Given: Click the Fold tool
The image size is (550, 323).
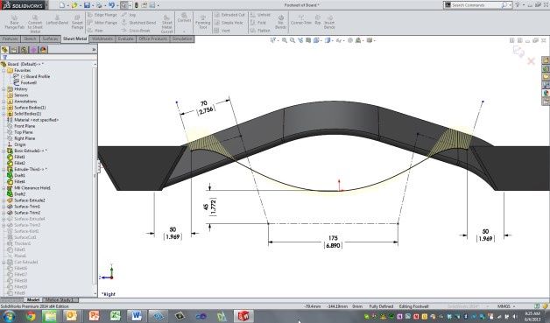Looking at the screenshot, I should (x=258, y=23).
